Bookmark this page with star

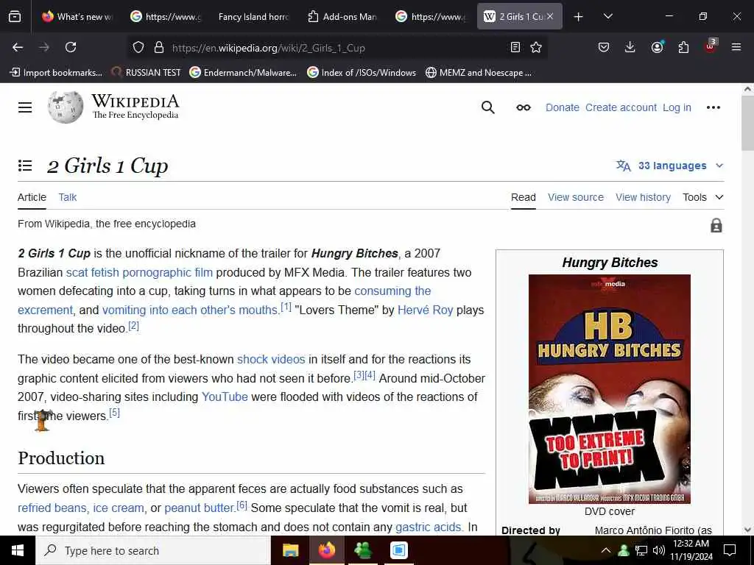(x=536, y=47)
